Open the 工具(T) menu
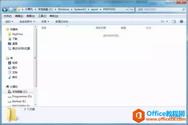The width and height of the screenshot is (188, 125). (x=42, y=16)
